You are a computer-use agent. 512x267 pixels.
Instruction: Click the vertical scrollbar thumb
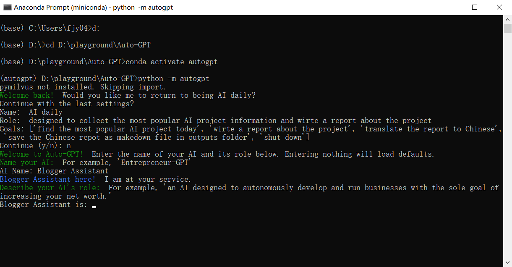pyautogui.click(x=507, y=28)
